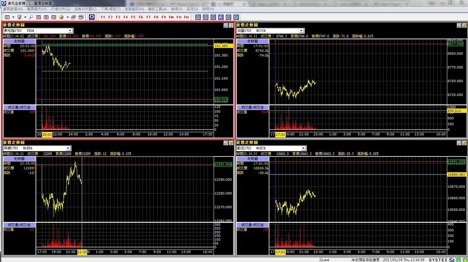
Task: Select the F3 shortcut button
Action: (x=118, y=17)
